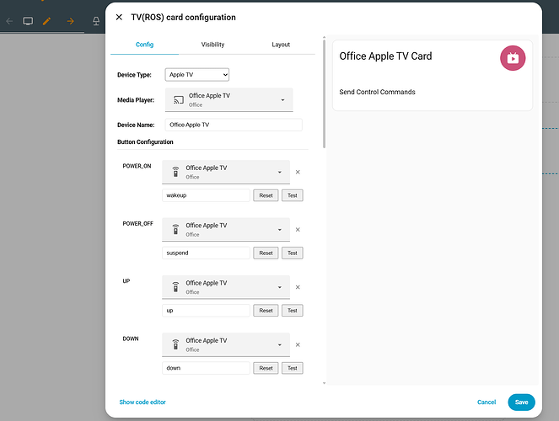Click the orange forward arrow icon
559x421 pixels.
[x=70, y=21]
